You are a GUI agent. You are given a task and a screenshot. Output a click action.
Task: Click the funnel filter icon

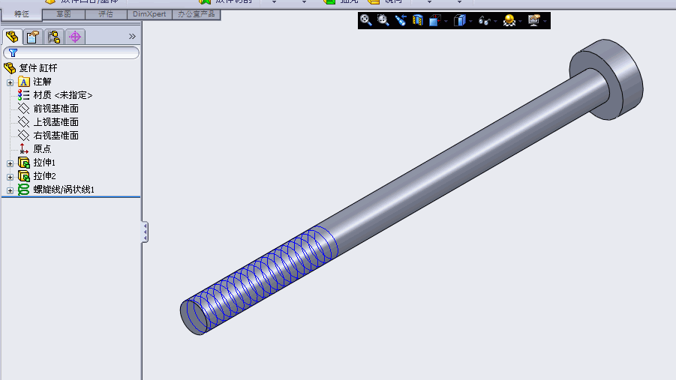click(x=13, y=52)
